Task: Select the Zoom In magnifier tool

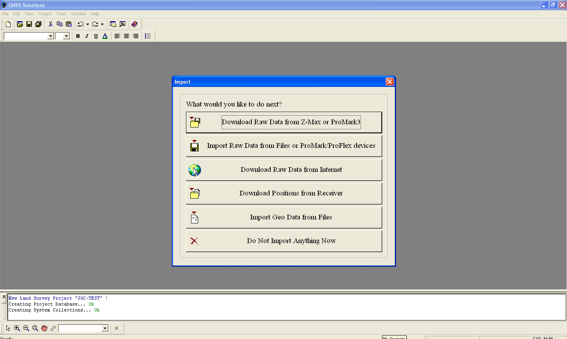Action: [x=17, y=328]
